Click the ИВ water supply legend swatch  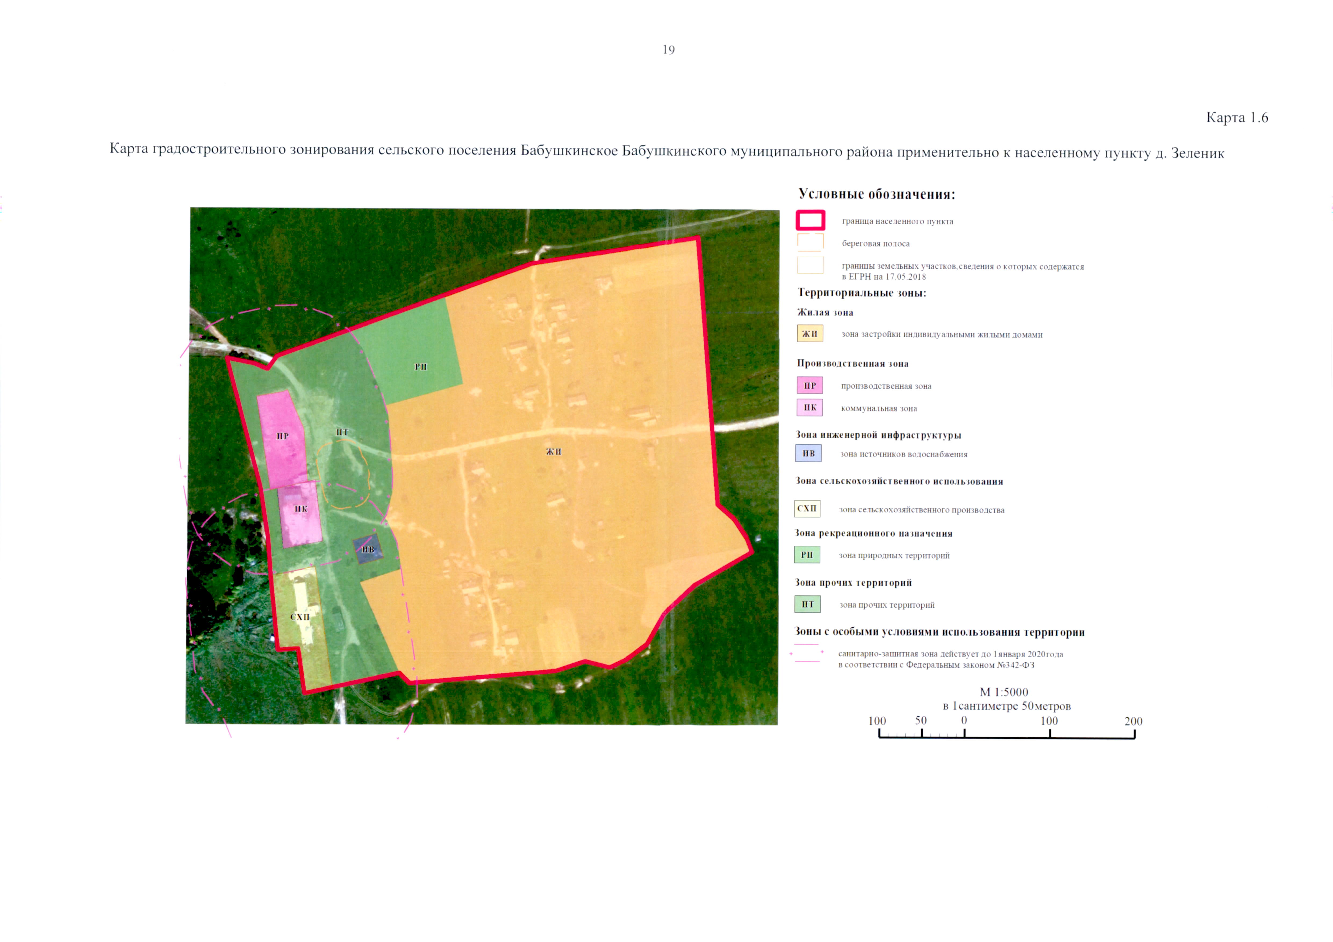click(x=808, y=453)
